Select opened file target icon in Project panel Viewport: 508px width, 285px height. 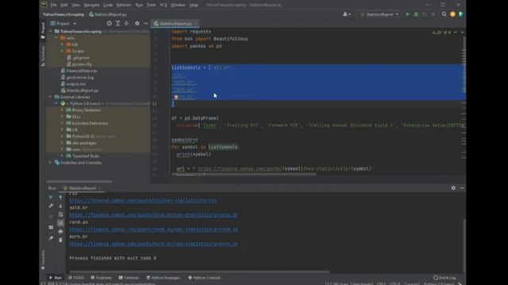[x=110, y=23]
